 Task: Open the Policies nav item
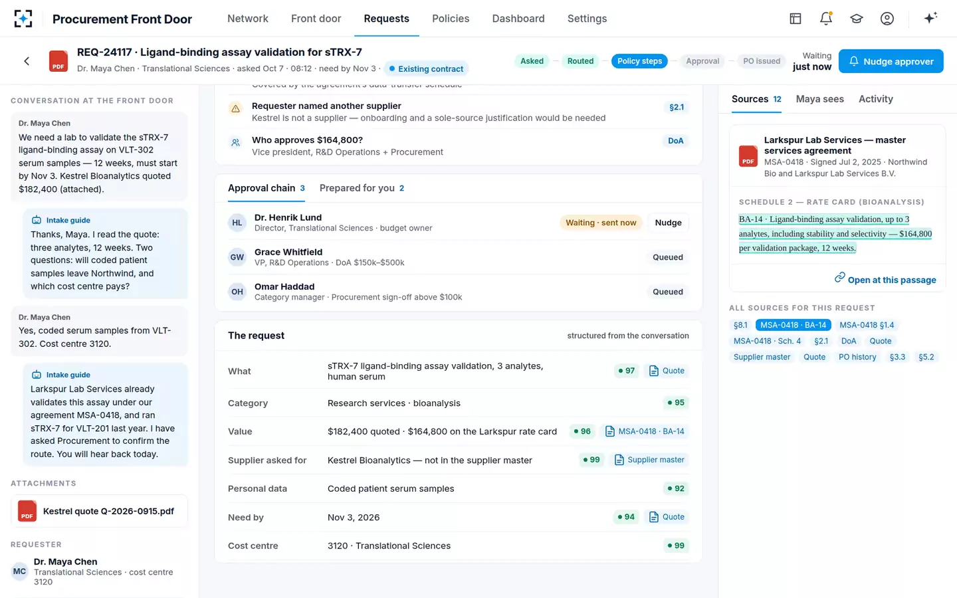[x=451, y=19]
